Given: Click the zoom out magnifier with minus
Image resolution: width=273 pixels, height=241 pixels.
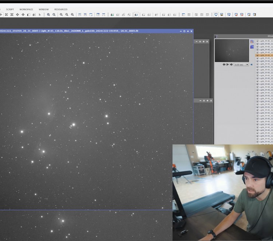Looking at the screenshot, I should pyautogui.click(x=54, y=15).
